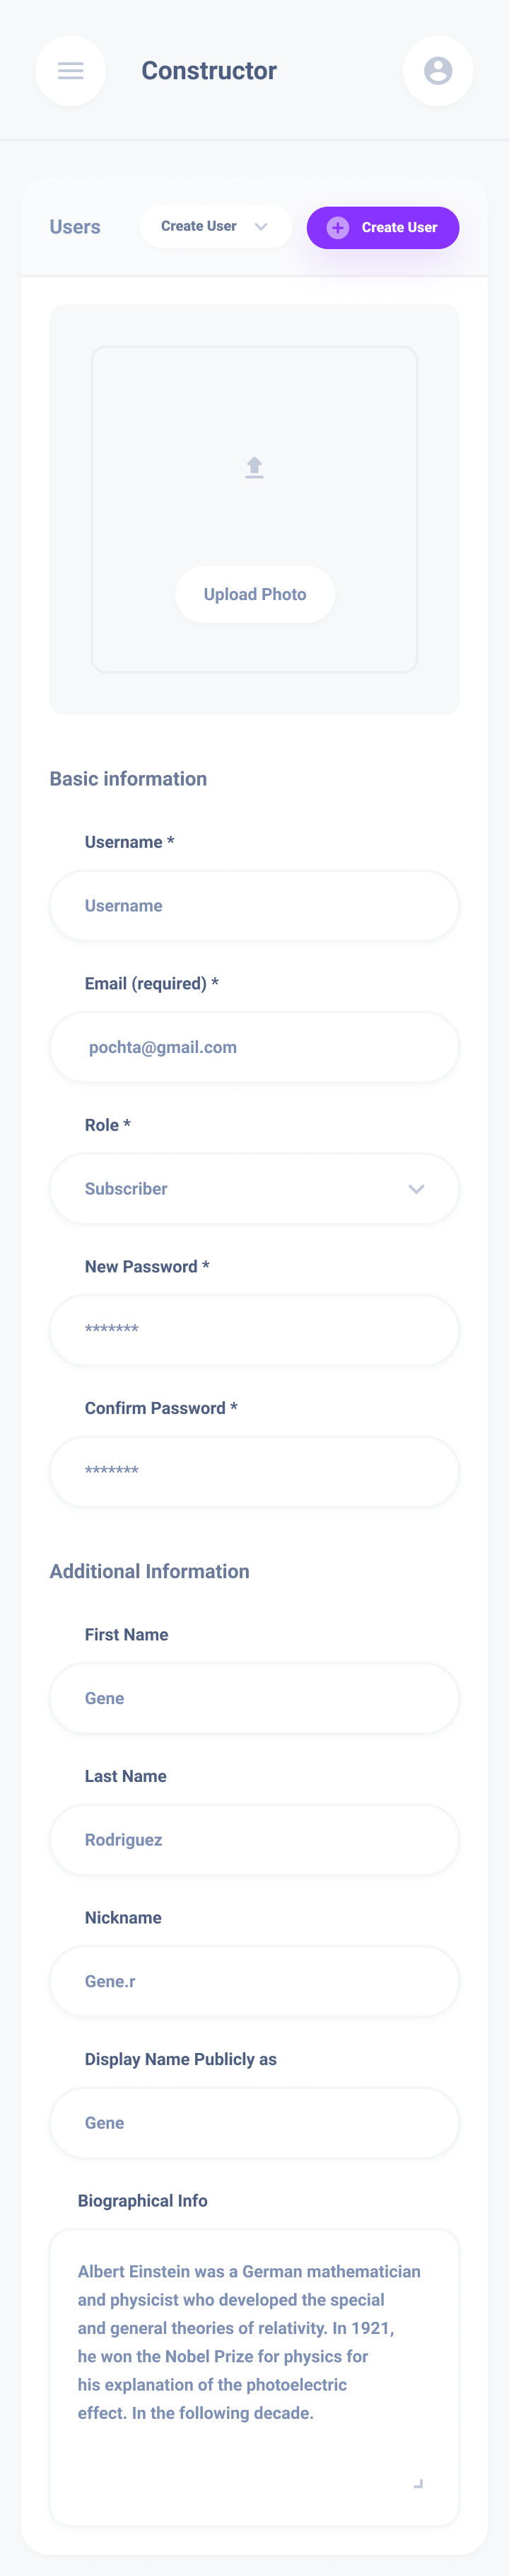Viewport: 509px width, 2576px height.
Task: Click the Display Name Publicly as field
Action: (x=254, y=2123)
